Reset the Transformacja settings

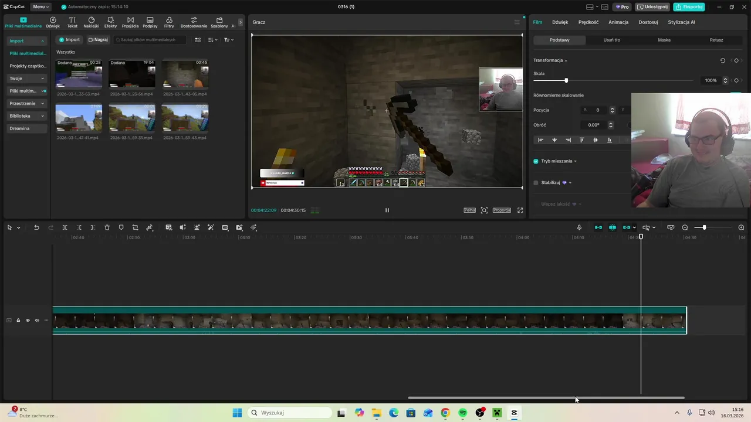723,60
